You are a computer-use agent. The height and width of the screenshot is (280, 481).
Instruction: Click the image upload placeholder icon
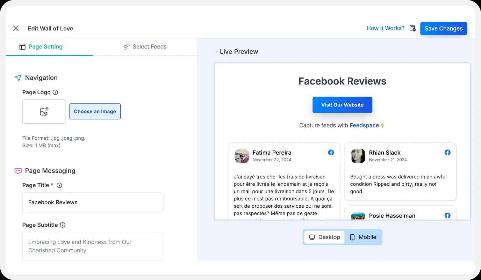point(44,111)
